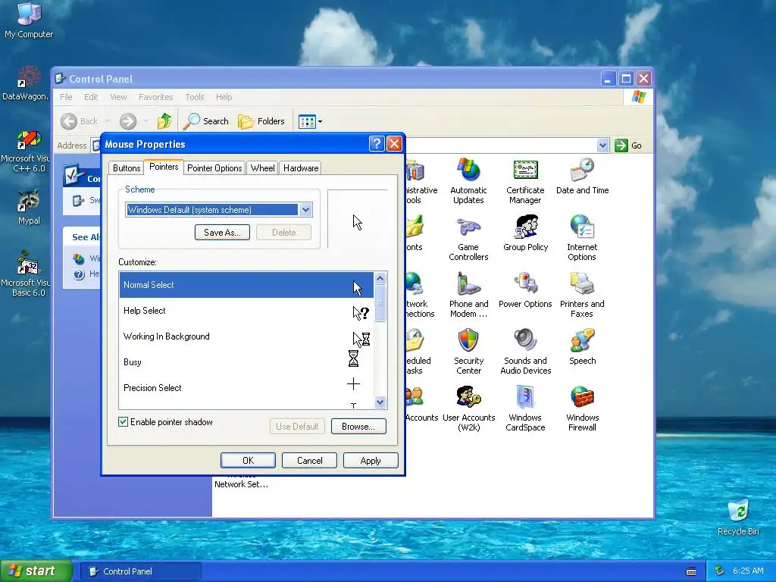776x582 pixels.
Task: Open Phone and Modem icon
Action: (x=468, y=295)
